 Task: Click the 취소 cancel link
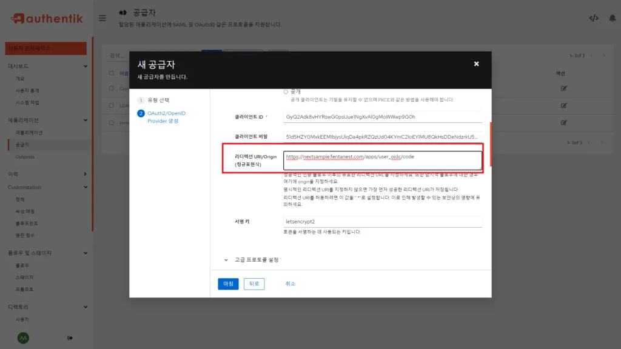(x=290, y=284)
